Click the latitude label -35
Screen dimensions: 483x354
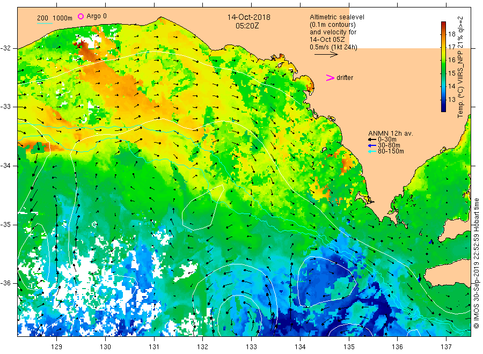[5, 224]
